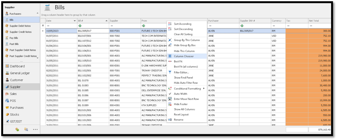
Task: Click the General Ledger module icon
Action: 7,73
